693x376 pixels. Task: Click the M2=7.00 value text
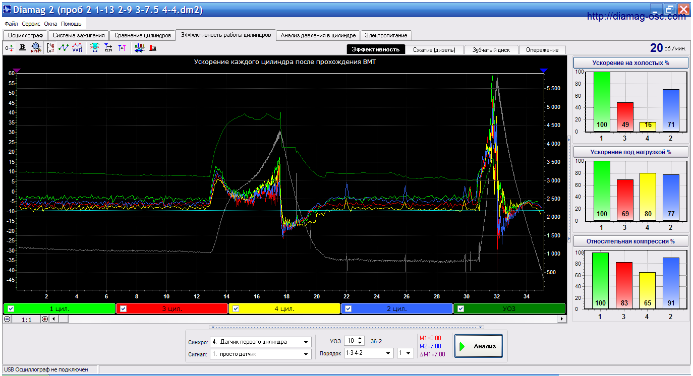(x=430, y=346)
